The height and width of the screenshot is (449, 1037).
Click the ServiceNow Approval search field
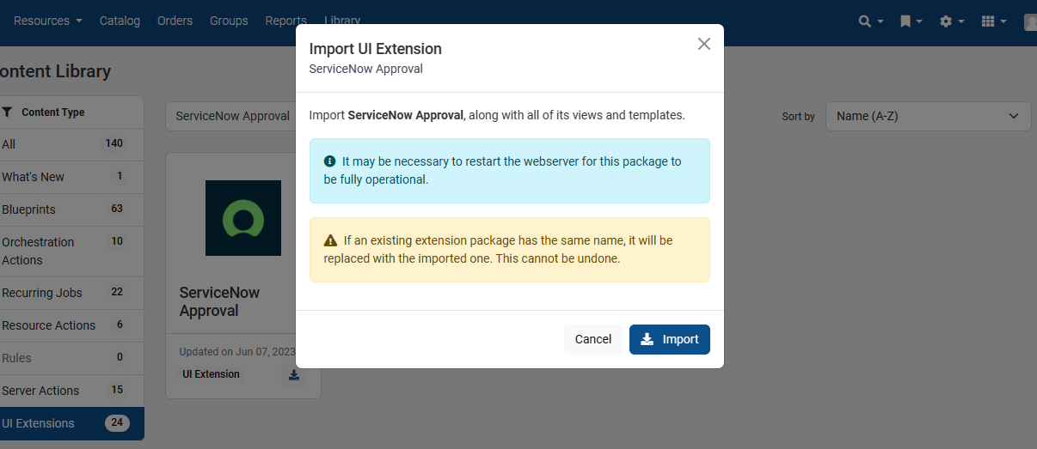pyautogui.click(x=230, y=116)
